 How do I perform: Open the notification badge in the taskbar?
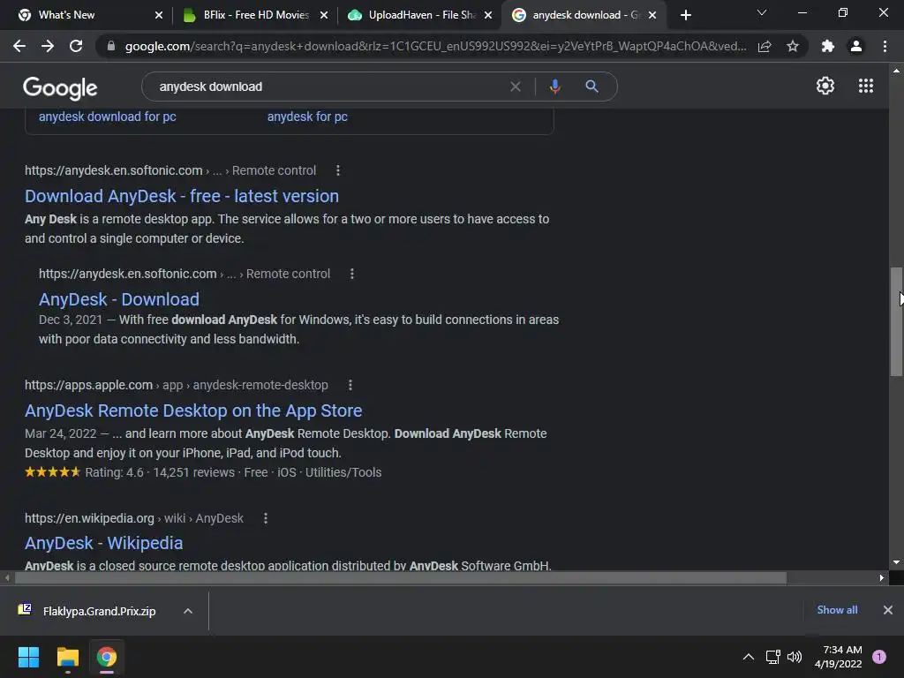coord(879,657)
